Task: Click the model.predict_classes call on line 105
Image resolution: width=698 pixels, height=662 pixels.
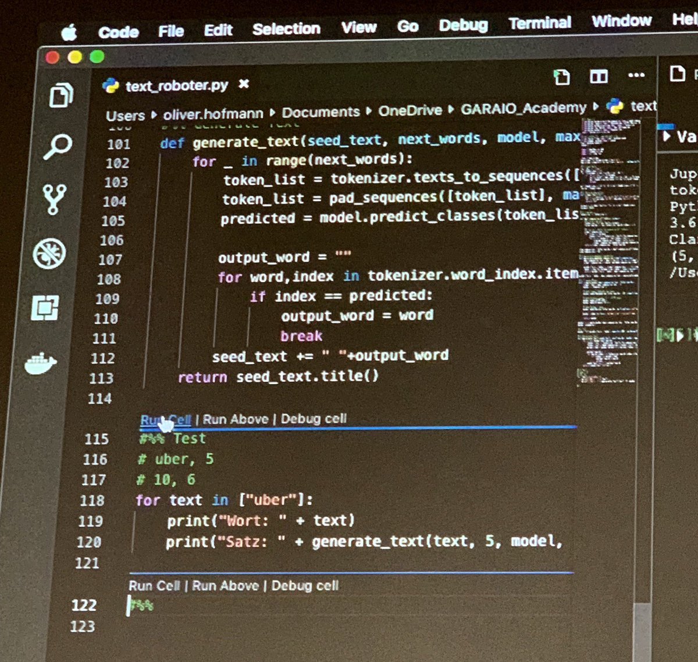Action: 450,216
